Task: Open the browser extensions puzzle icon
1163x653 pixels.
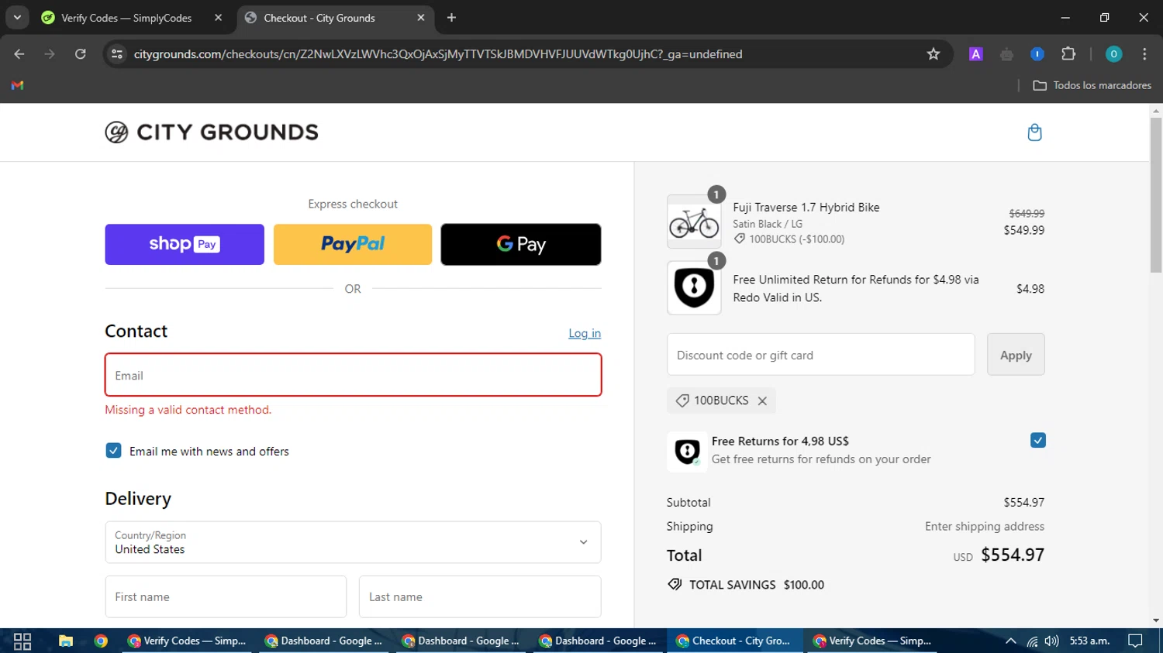Action: coord(1068,54)
